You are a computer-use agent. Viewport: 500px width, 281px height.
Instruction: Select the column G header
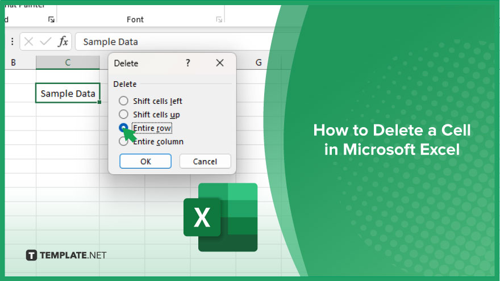259,62
